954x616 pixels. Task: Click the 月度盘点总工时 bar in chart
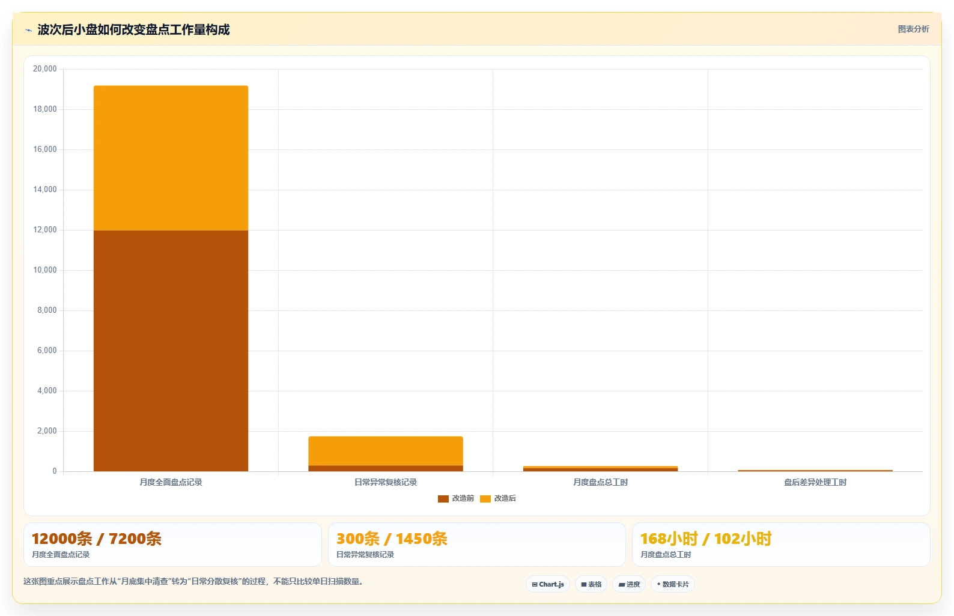coord(600,469)
